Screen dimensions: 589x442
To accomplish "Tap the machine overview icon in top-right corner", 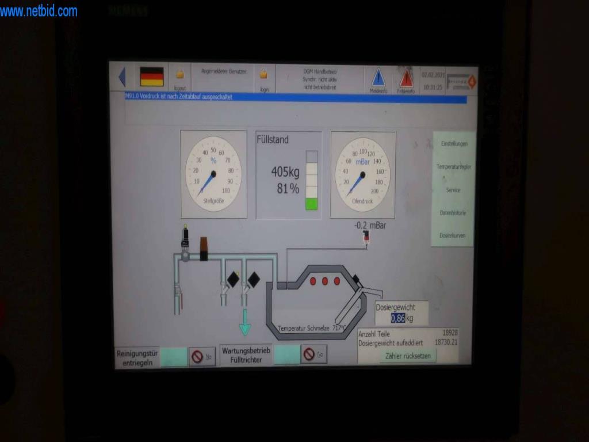I will (x=461, y=81).
